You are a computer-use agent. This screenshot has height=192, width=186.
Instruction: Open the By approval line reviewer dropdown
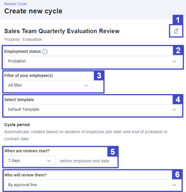point(92,185)
